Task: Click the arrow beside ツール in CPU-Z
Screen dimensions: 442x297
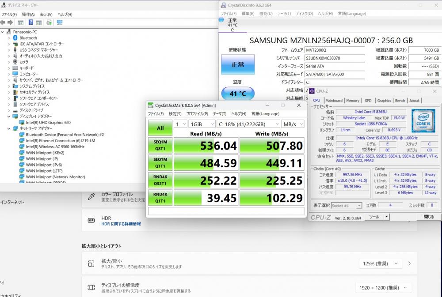Action: click(387, 217)
